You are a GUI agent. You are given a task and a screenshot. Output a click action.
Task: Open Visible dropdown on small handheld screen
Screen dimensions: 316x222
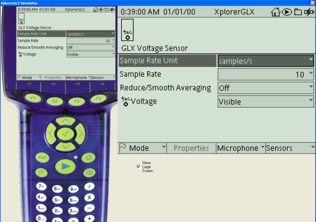click(x=90, y=54)
